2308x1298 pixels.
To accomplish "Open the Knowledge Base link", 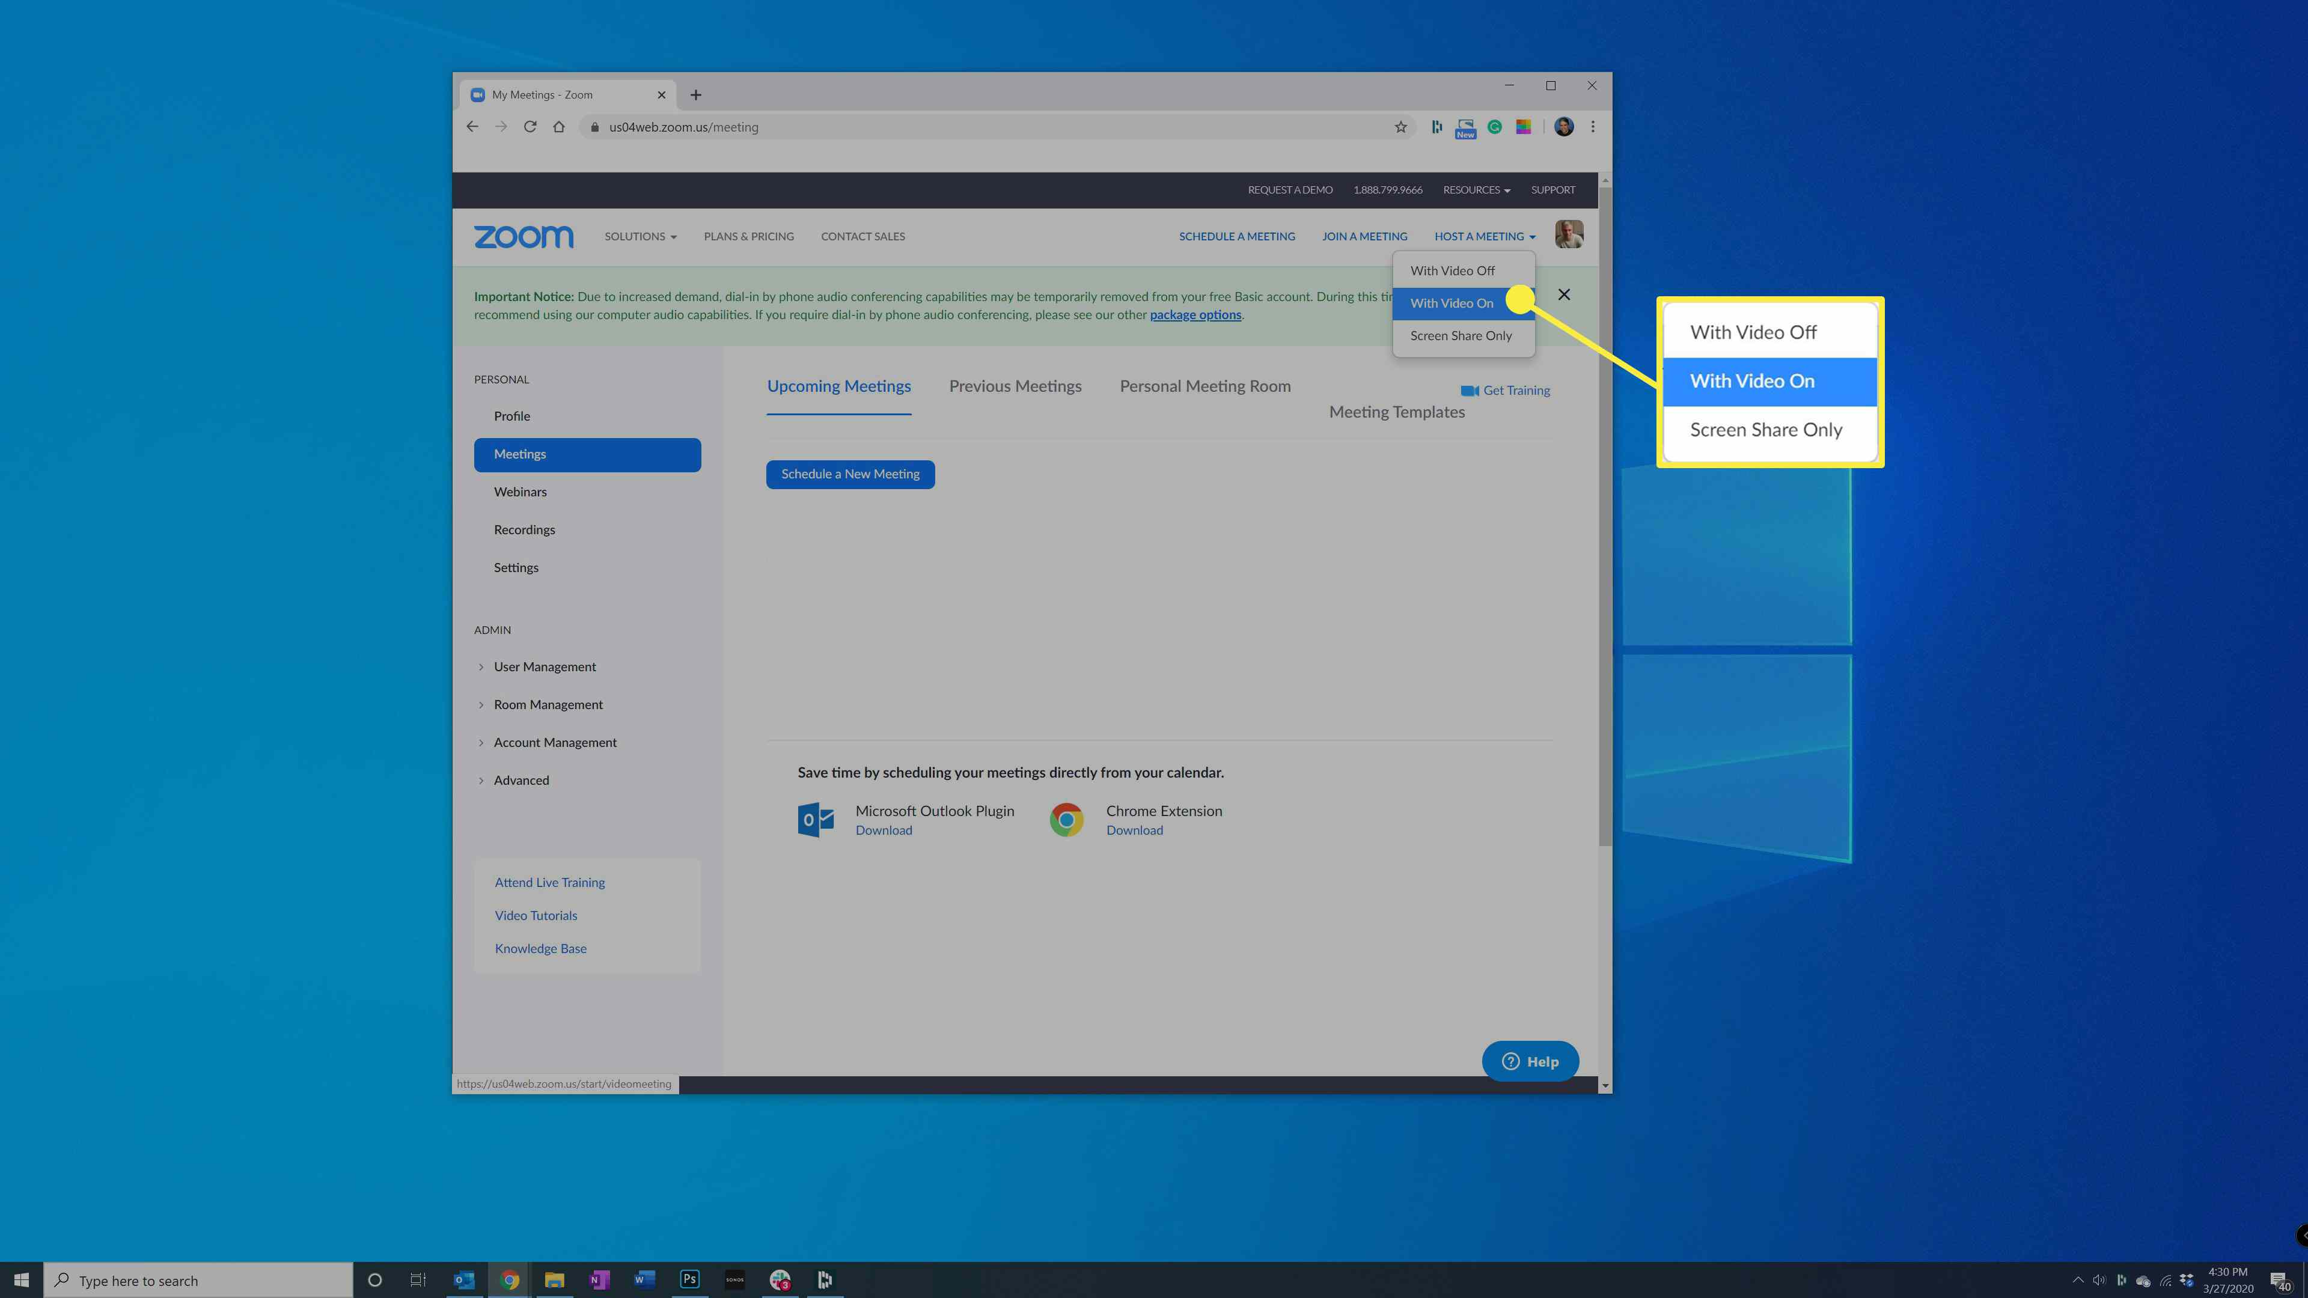I will [x=540, y=949].
